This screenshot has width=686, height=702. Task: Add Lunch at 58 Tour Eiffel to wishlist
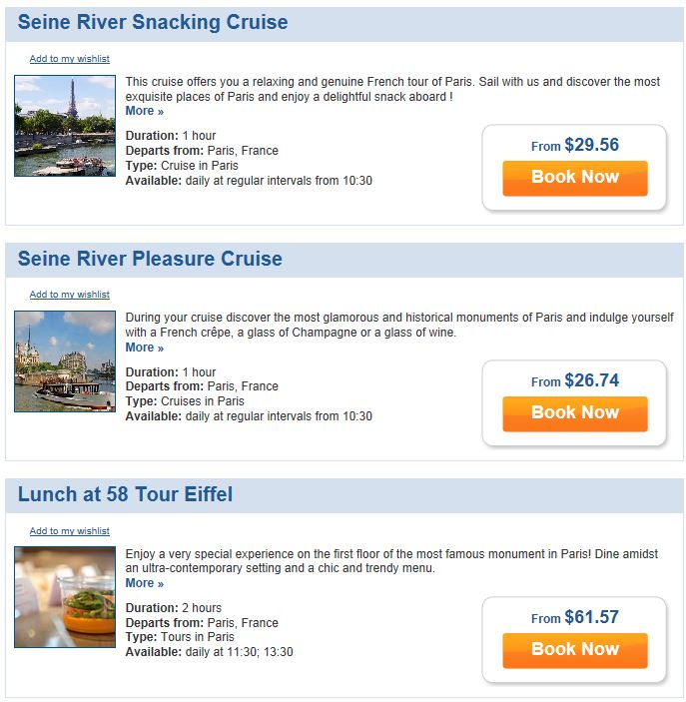pos(70,531)
